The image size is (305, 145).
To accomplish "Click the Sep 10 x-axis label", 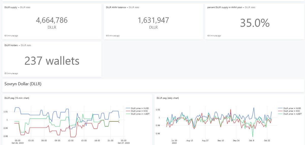I will (221, 140).
